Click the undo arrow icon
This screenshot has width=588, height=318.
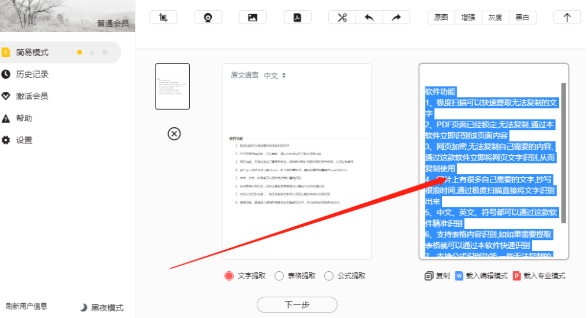(369, 17)
